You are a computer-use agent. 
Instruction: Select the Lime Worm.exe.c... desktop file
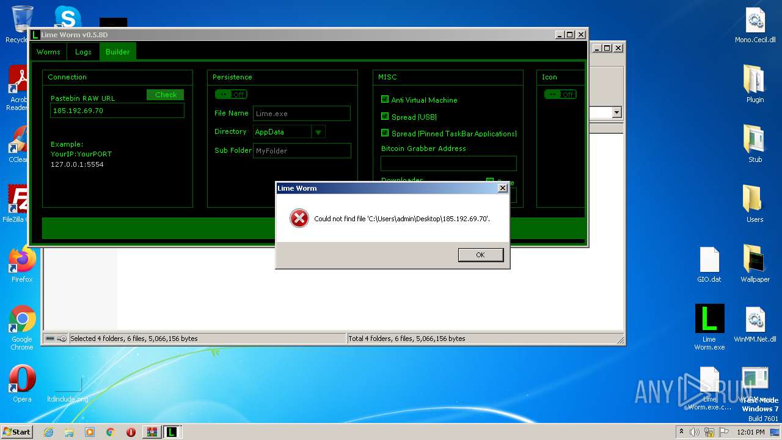(709, 389)
